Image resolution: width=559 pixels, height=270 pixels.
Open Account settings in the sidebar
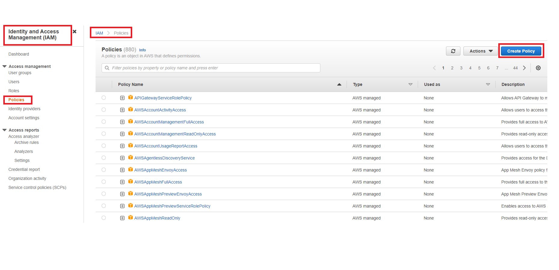point(24,118)
